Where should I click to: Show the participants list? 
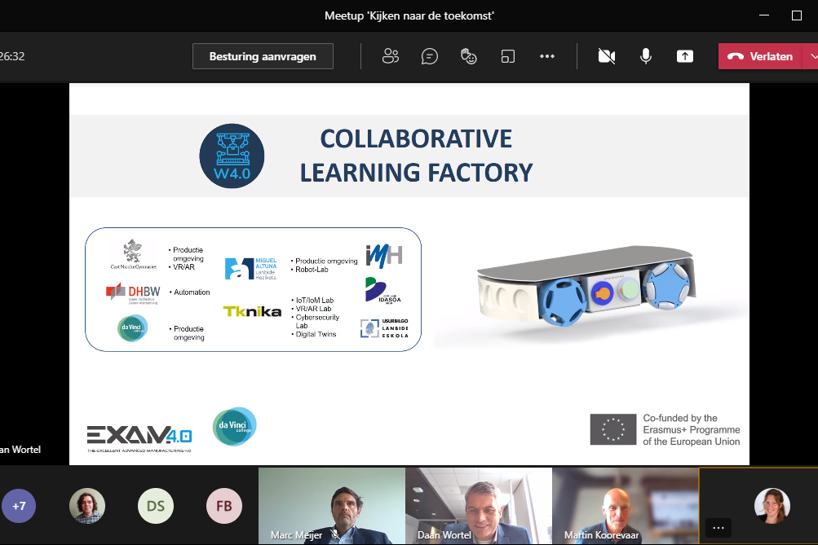click(391, 56)
